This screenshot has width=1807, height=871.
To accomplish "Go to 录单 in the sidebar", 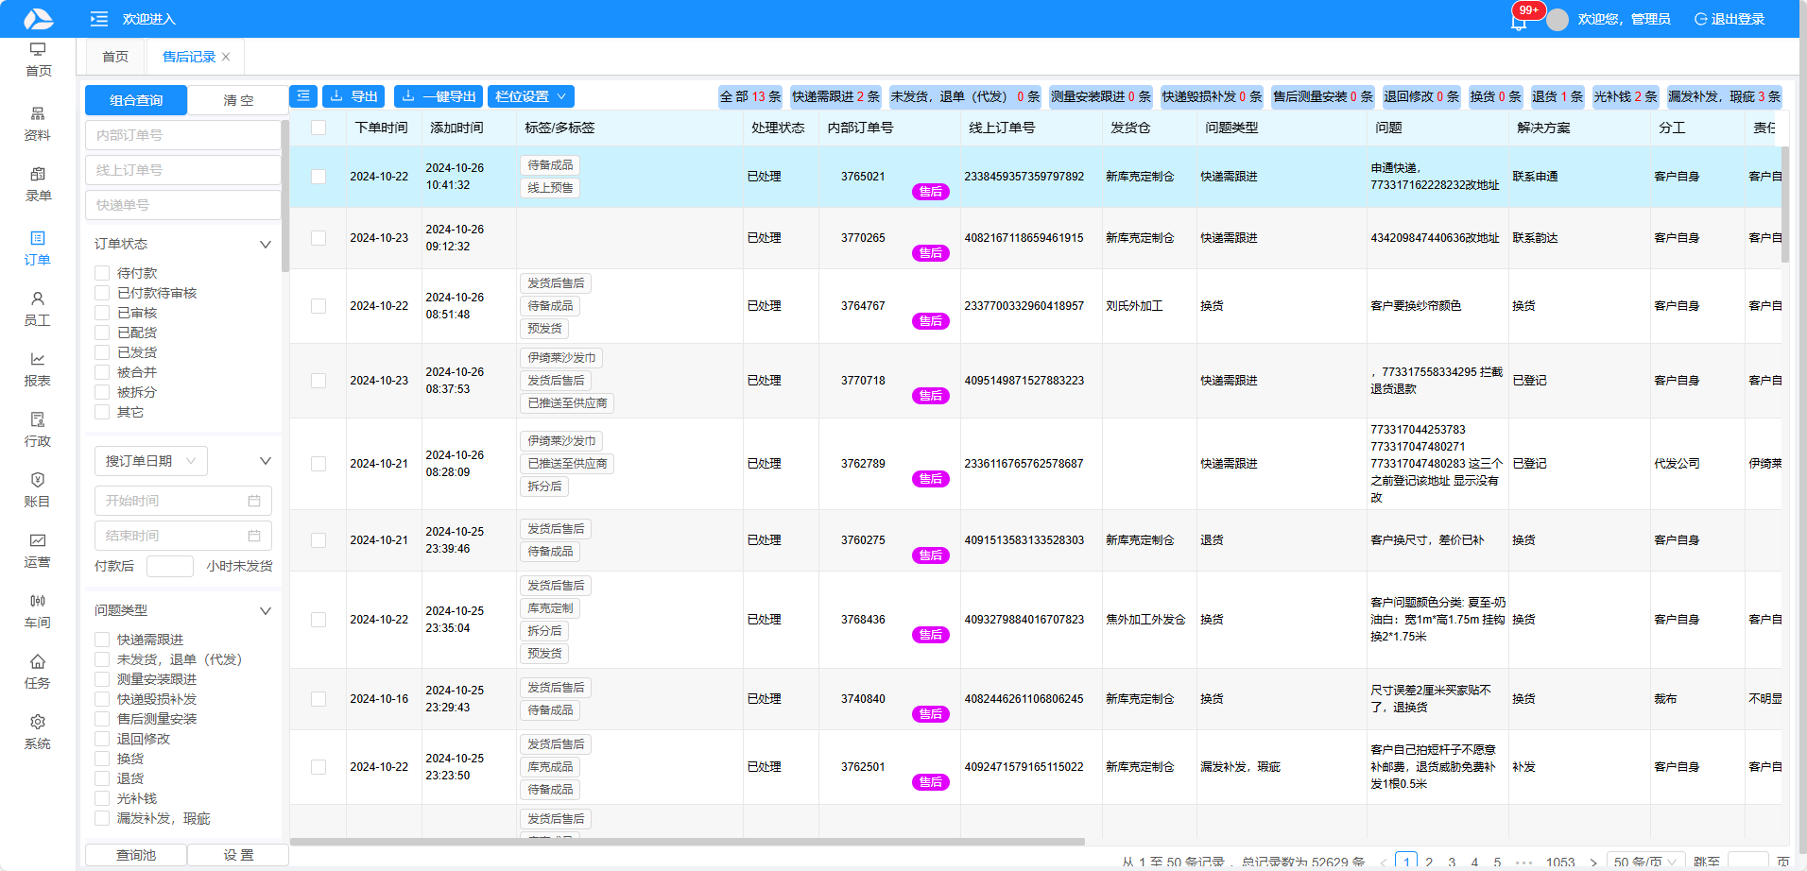I will pyautogui.click(x=38, y=183).
